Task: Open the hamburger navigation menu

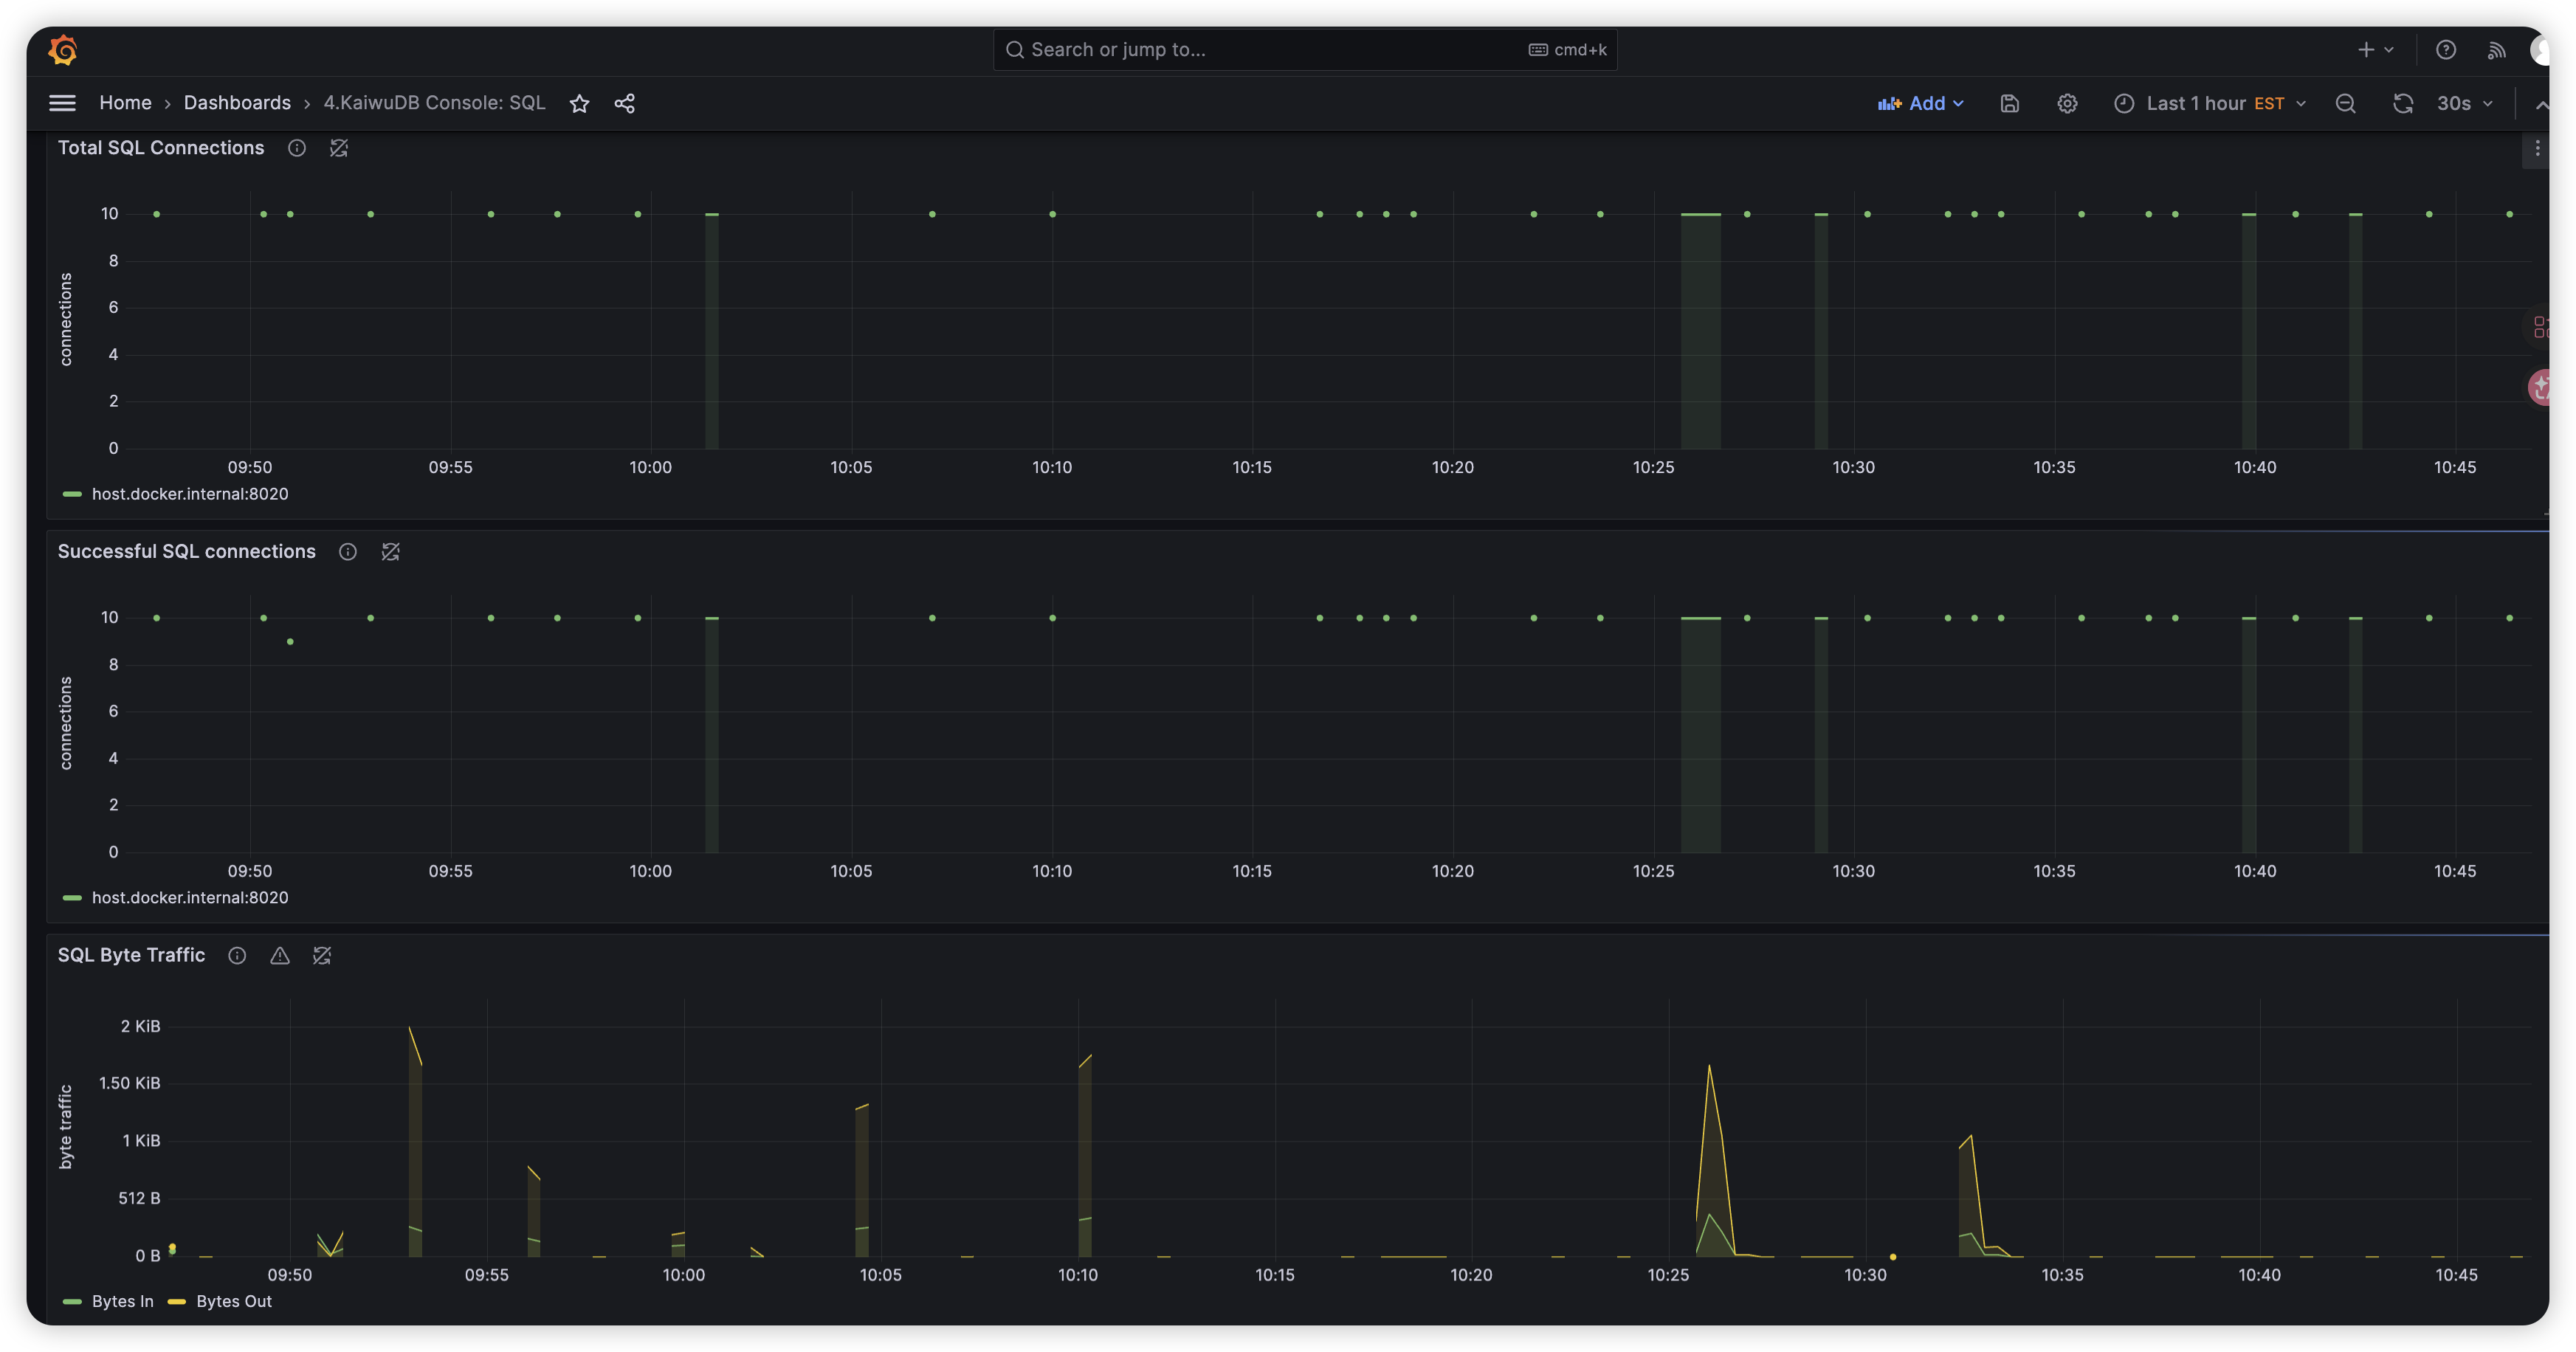Action: (x=62, y=103)
